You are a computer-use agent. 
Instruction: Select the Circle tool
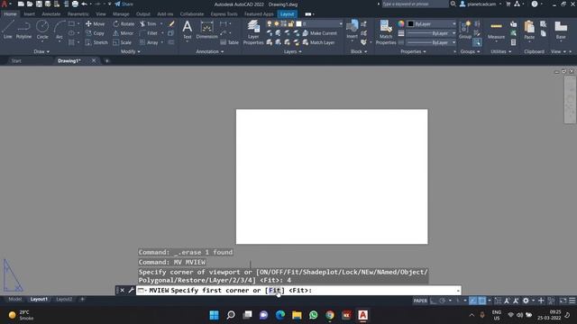(42, 30)
